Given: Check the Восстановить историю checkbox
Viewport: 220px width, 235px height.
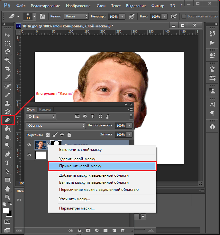Looking at the screenshot, I should 184,16.
